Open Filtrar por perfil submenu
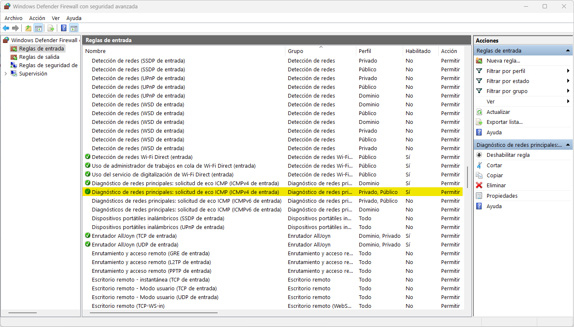 505,71
